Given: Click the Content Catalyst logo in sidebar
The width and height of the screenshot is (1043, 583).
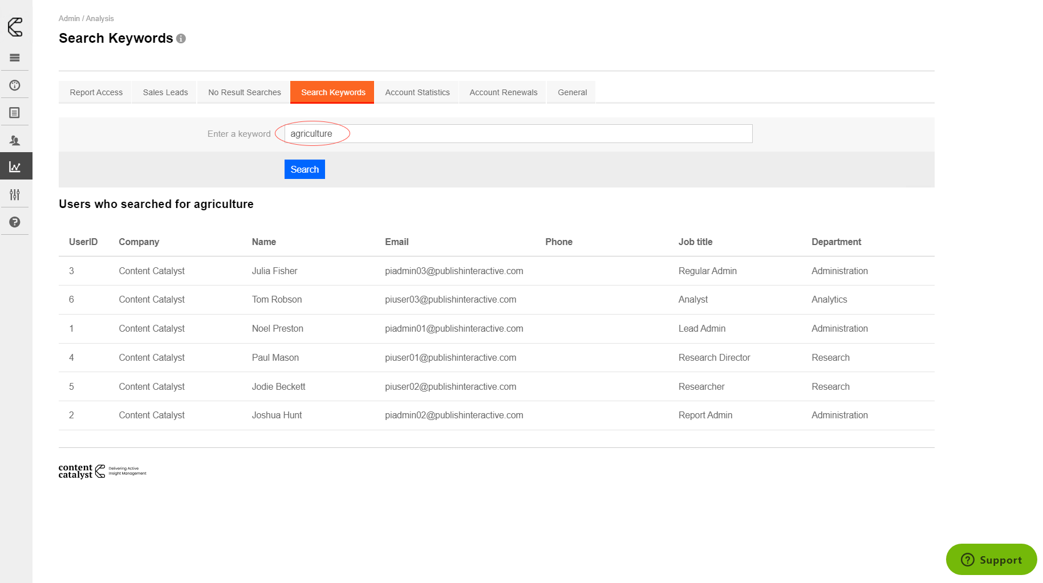Looking at the screenshot, I should click(15, 27).
